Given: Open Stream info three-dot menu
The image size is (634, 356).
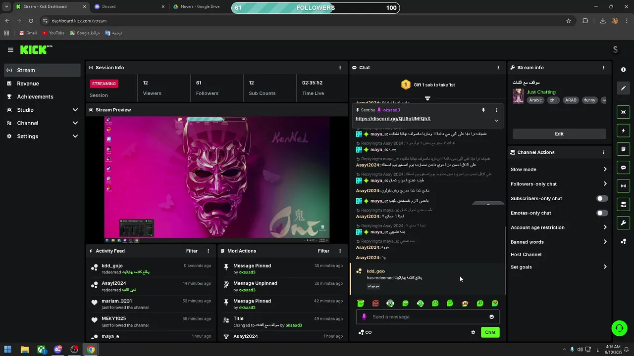Looking at the screenshot, I should click(603, 68).
